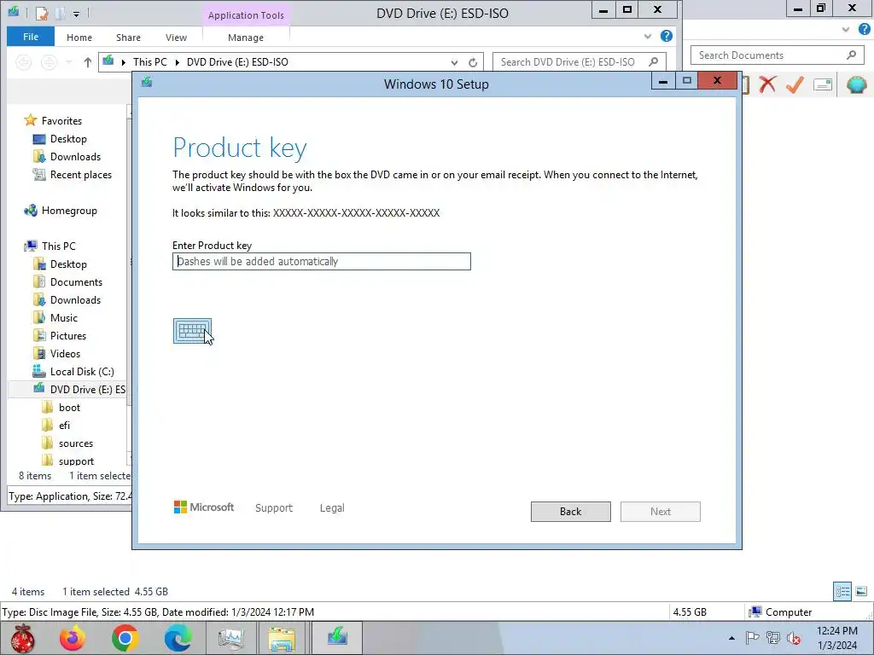The image size is (874, 655).
Task: Select the boot folder in tree
Action: [x=69, y=407]
